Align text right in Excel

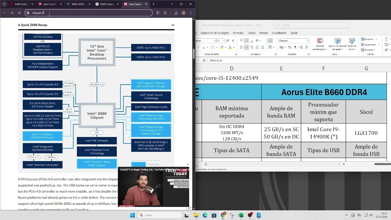pos(251,47)
